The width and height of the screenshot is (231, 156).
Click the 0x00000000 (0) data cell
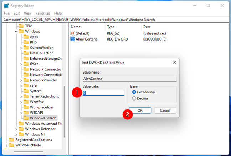coord(155,39)
